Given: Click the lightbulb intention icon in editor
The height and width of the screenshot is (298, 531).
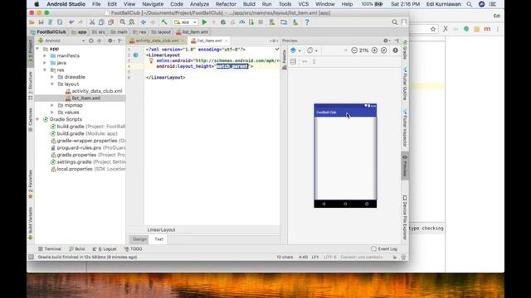Looking at the screenshot, I should point(151,60).
